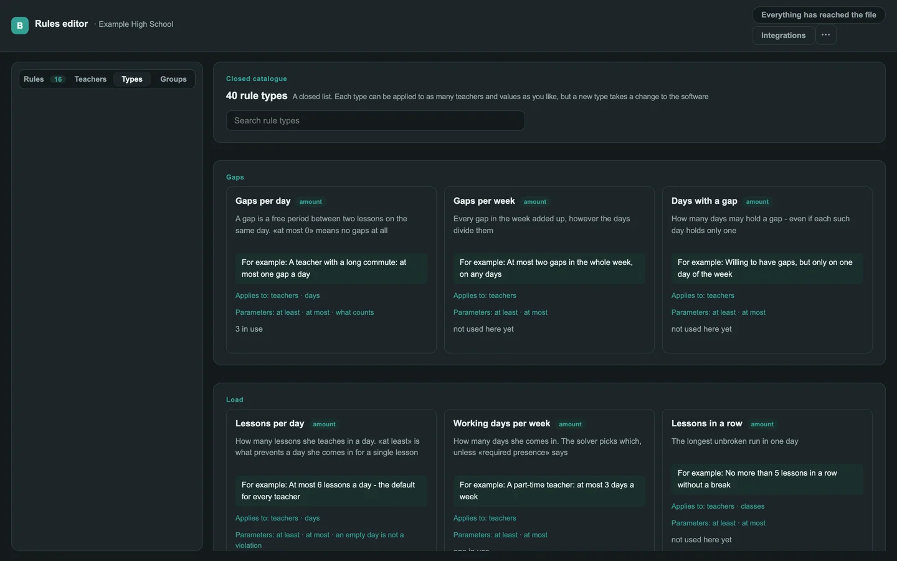Image resolution: width=897 pixels, height=561 pixels.
Task: Click the '3 in use' text
Action: coord(249,329)
